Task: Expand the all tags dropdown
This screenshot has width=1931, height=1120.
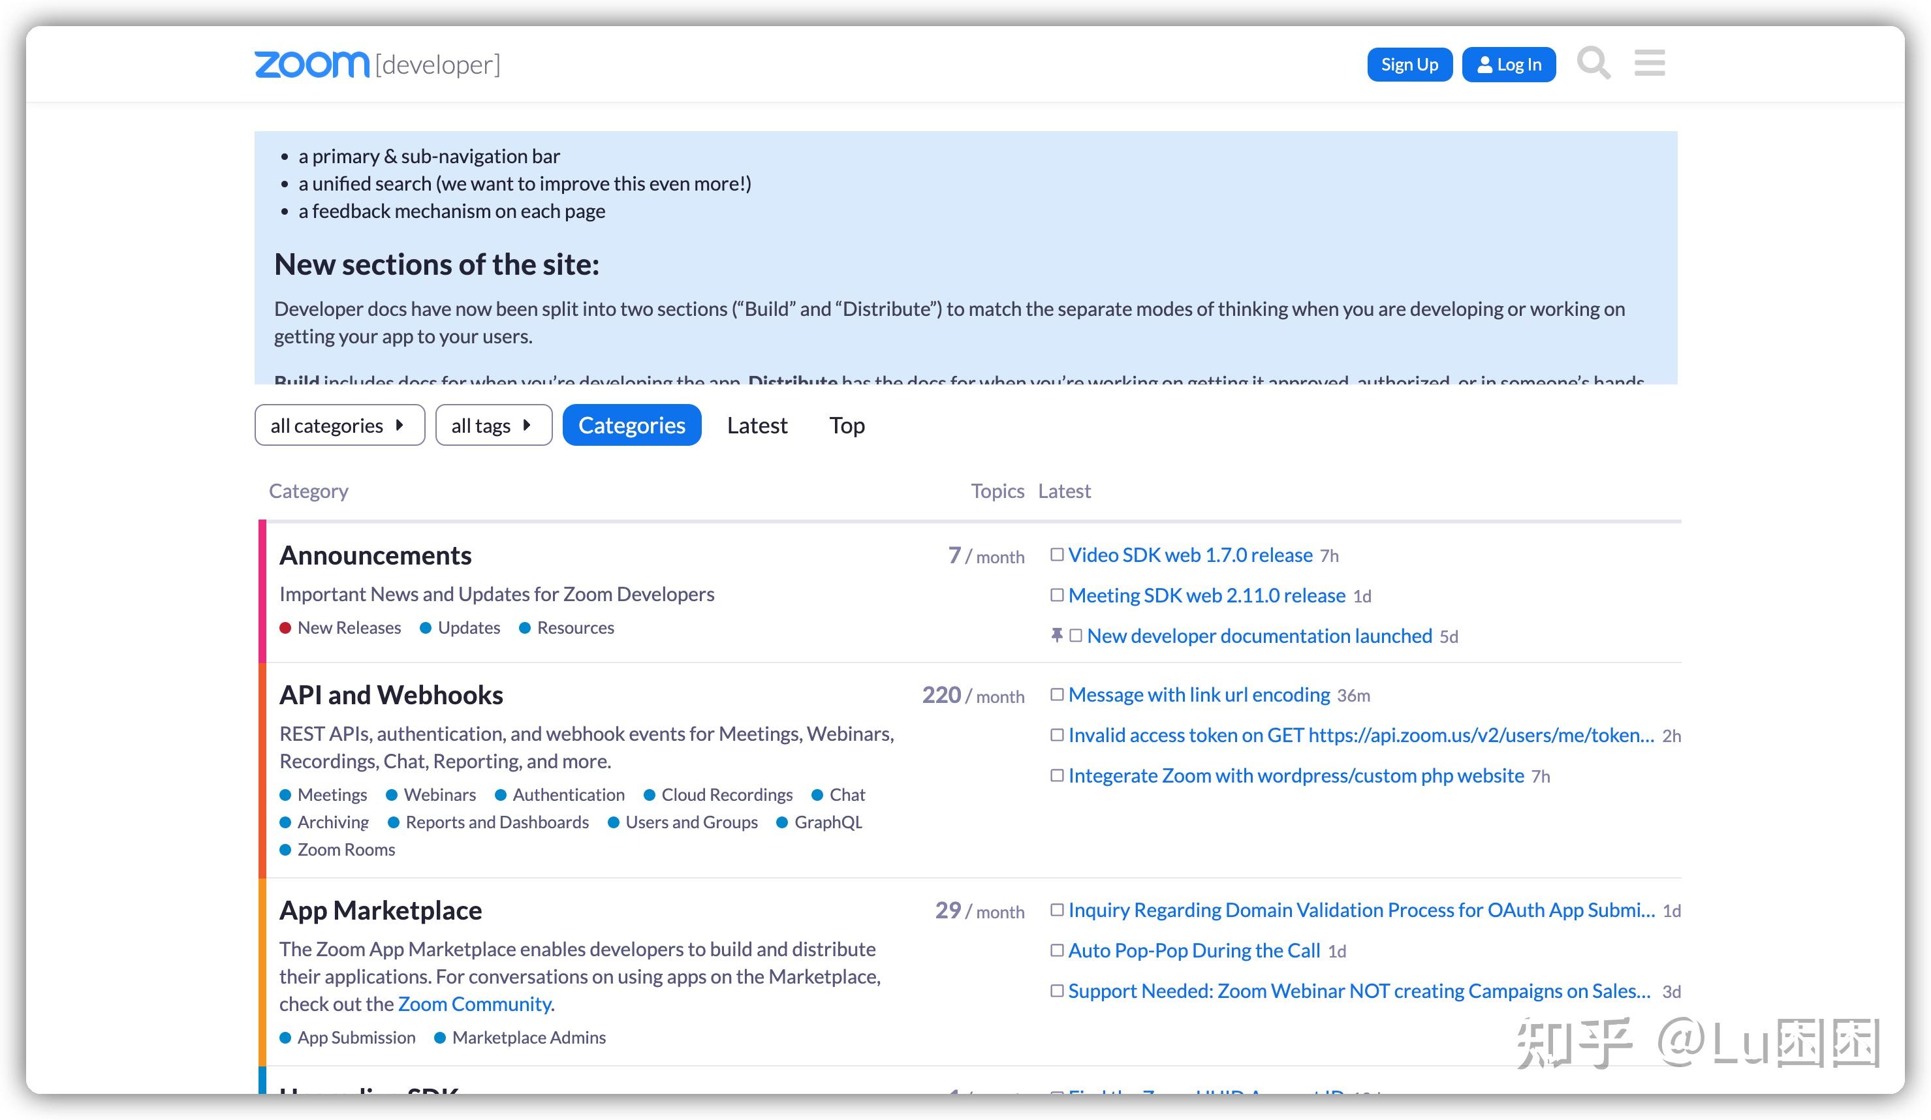Action: point(493,425)
